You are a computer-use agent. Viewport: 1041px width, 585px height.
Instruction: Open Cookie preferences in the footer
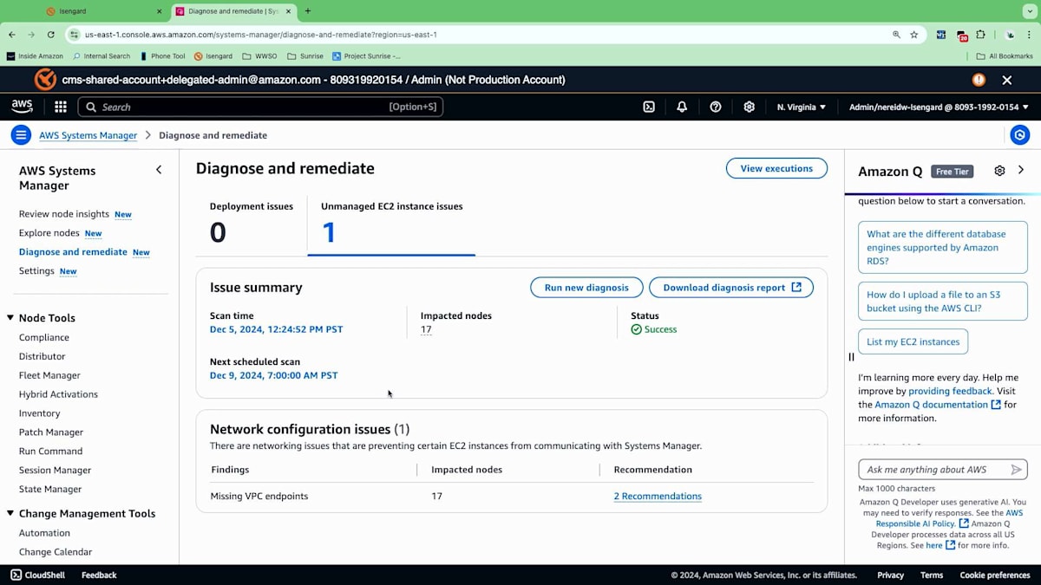[995, 575]
